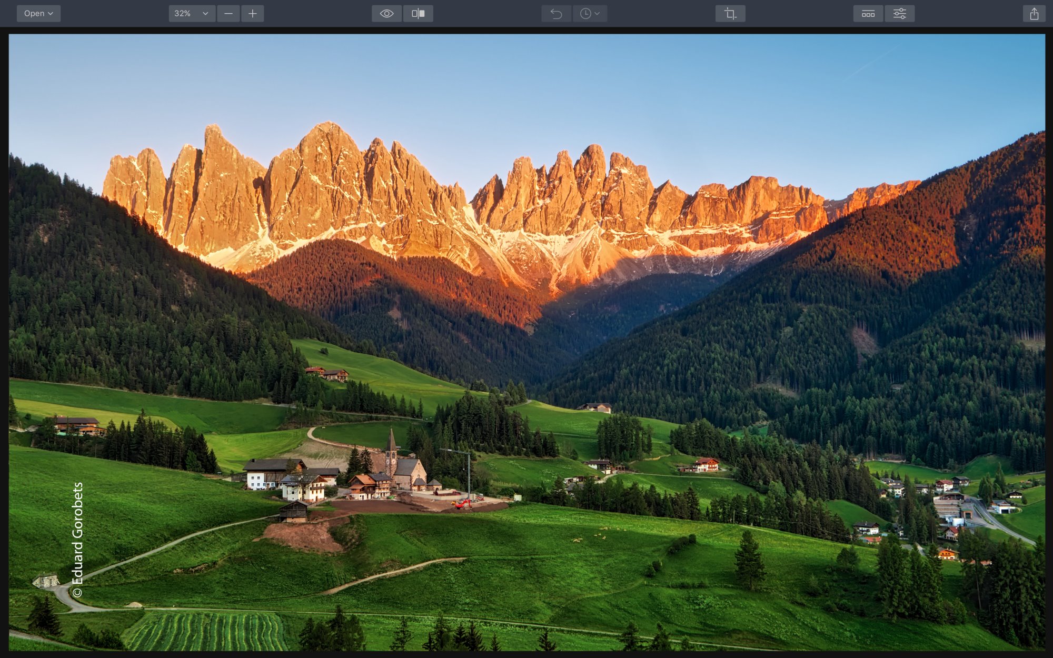The height and width of the screenshot is (658, 1053).
Task: Show the adjustment sliders side panel
Action: click(900, 14)
